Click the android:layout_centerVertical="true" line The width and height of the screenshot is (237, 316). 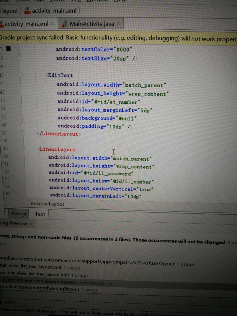tap(101, 189)
